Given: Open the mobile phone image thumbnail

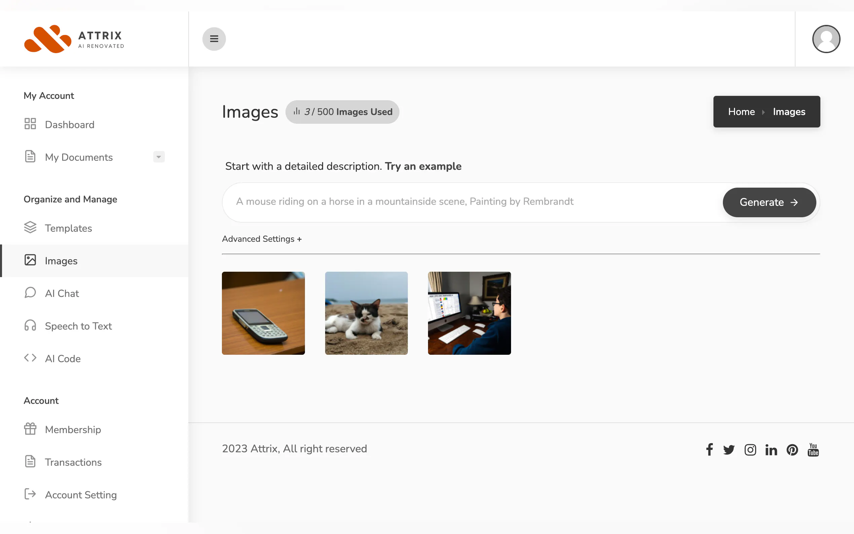Looking at the screenshot, I should (263, 313).
